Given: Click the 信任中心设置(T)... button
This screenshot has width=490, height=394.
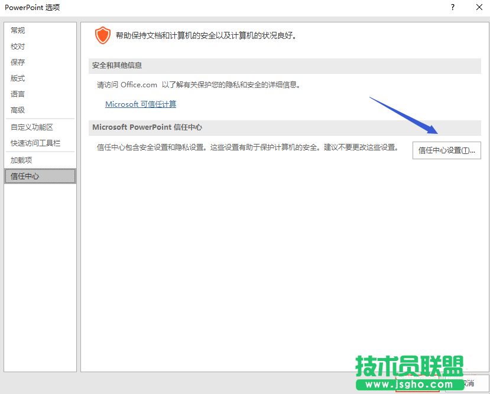Looking at the screenshot, I should click(x=447, y=150).
